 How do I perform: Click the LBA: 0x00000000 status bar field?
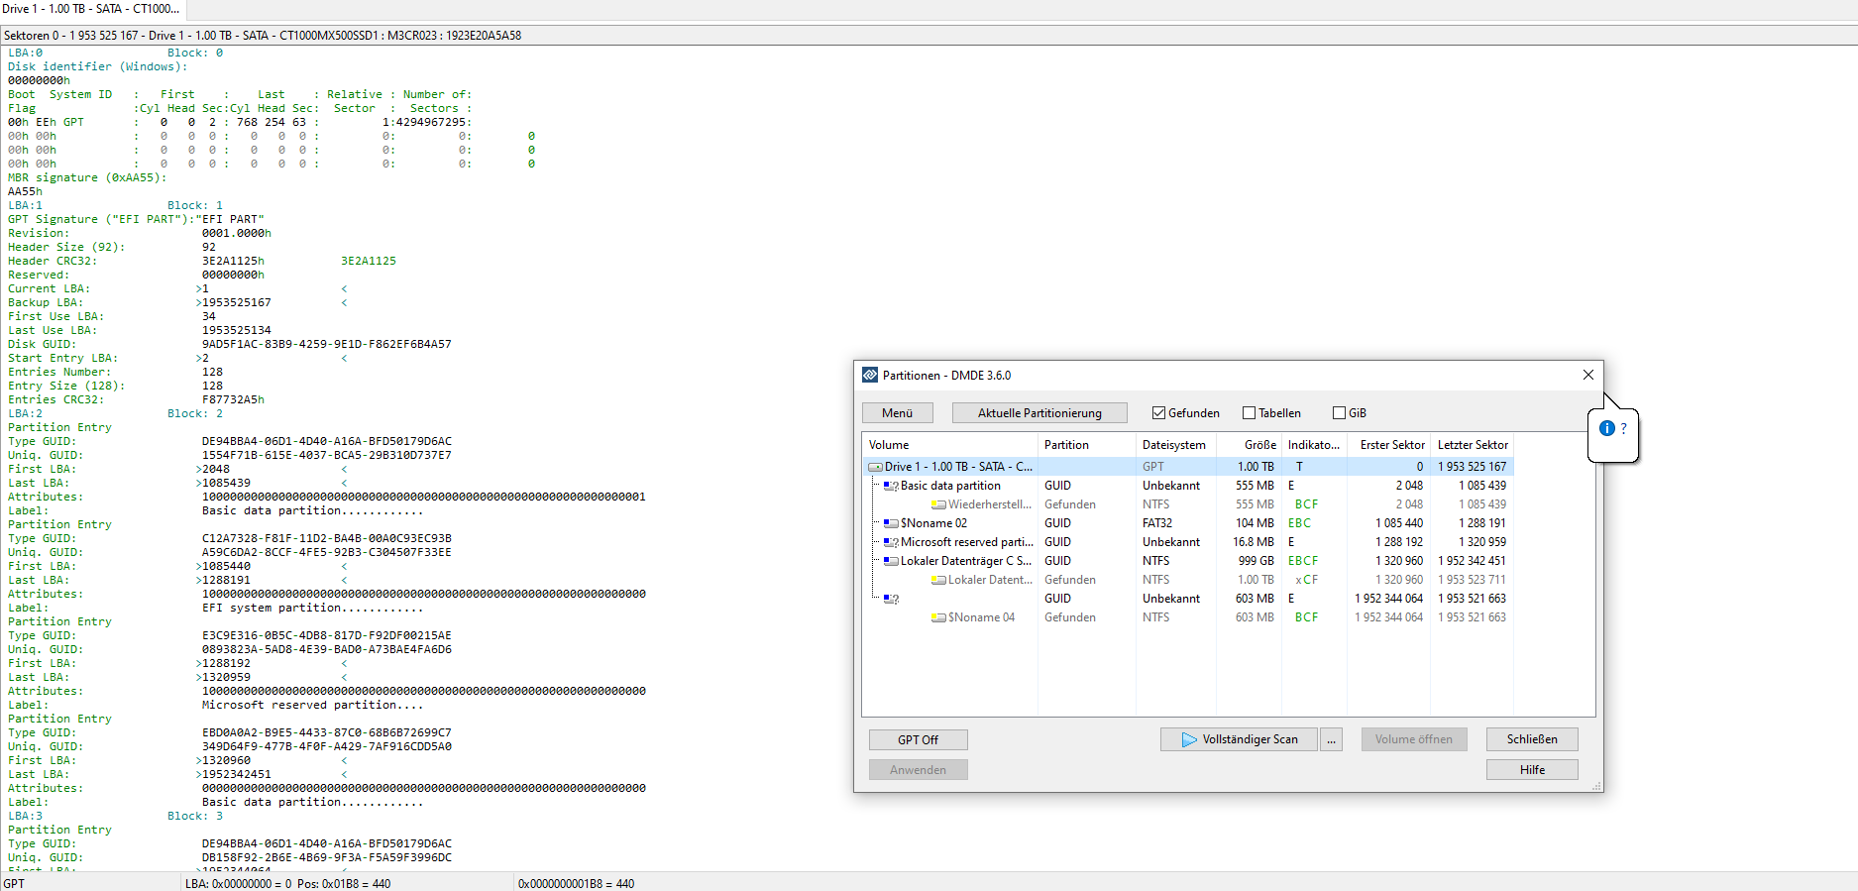click(x=287, y=883)
